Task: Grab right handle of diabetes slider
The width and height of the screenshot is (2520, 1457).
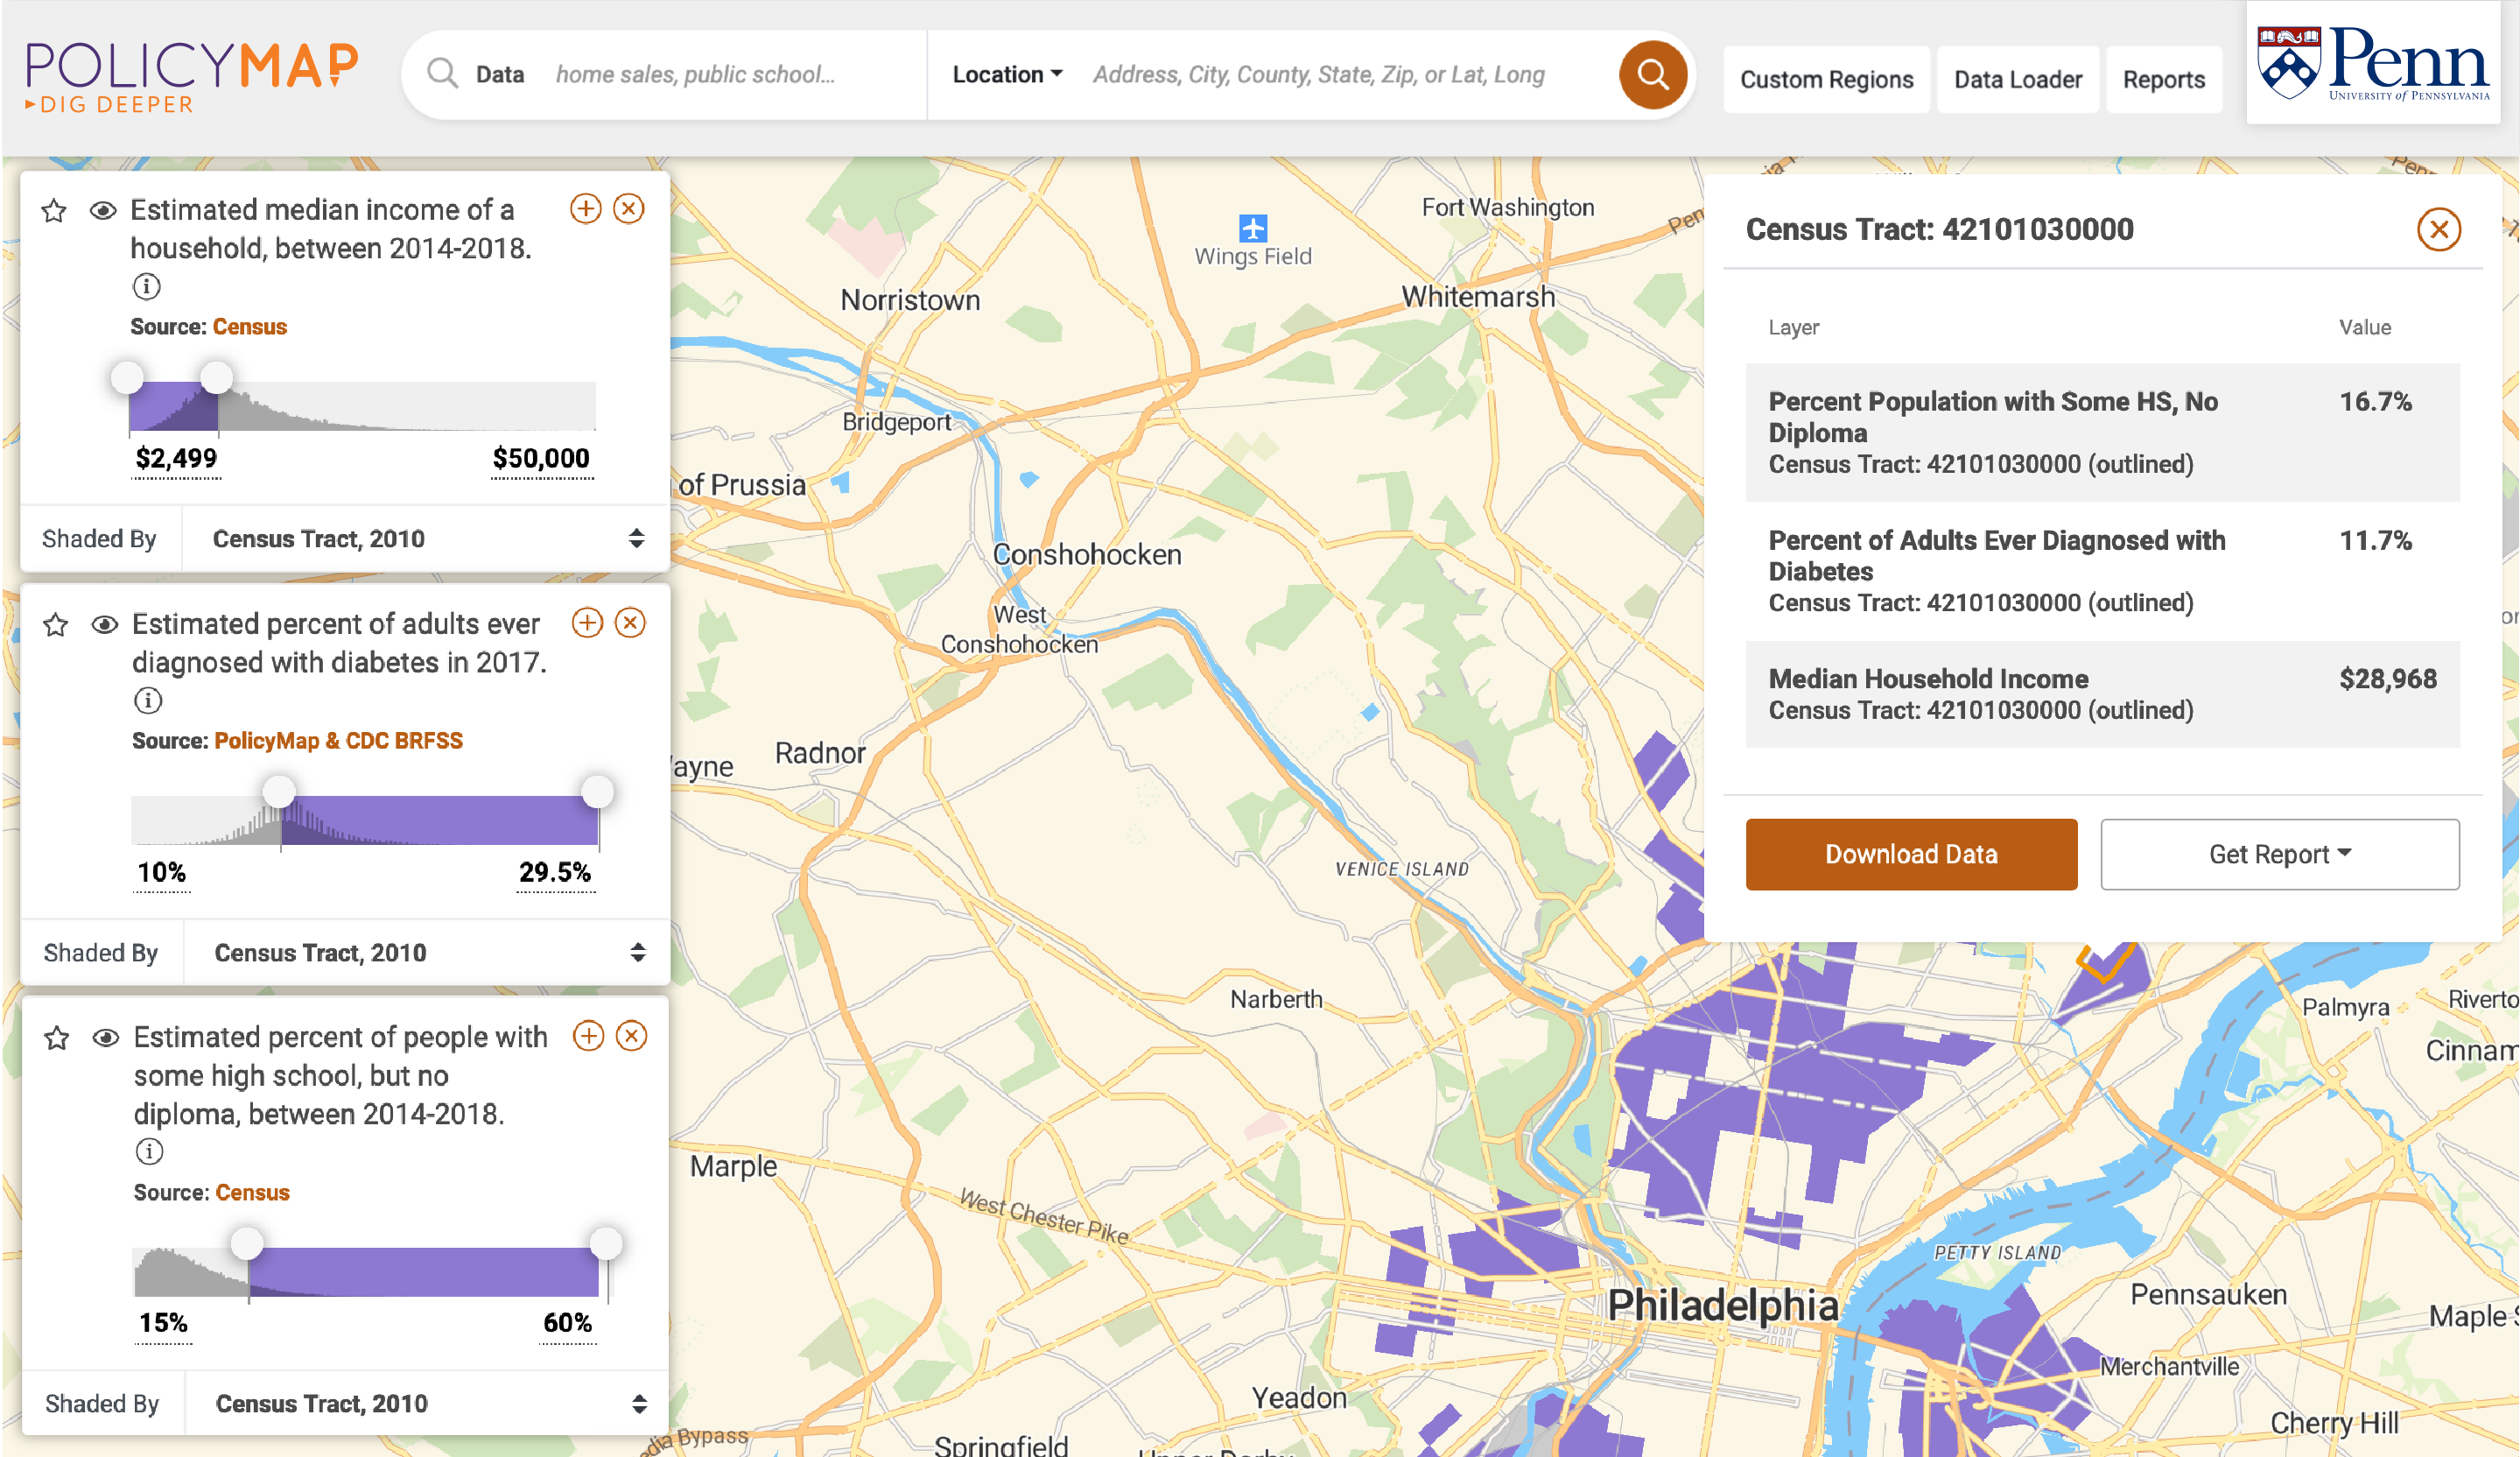Action: click(x=598, y=792)
